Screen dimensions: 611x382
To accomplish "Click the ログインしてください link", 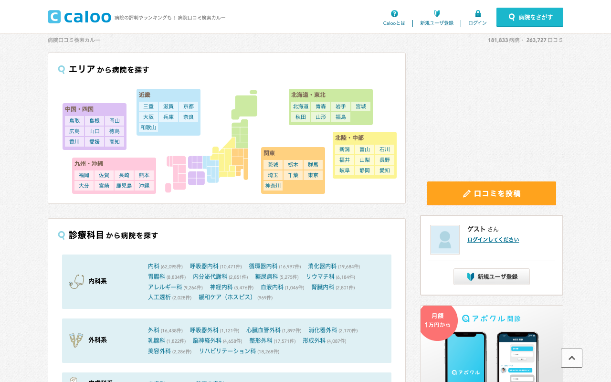I will [x=493, y=240].
